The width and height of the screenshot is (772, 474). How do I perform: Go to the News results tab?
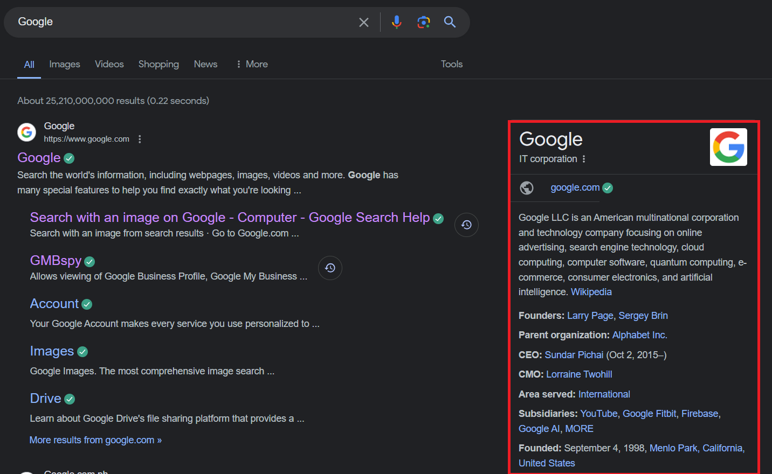coord(205,64)
